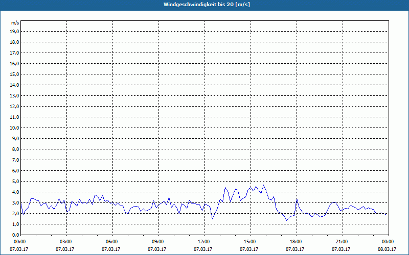Click the 10,0 axis value
Image resolution: width=409 pixels, height=255 pixels.
14,128
